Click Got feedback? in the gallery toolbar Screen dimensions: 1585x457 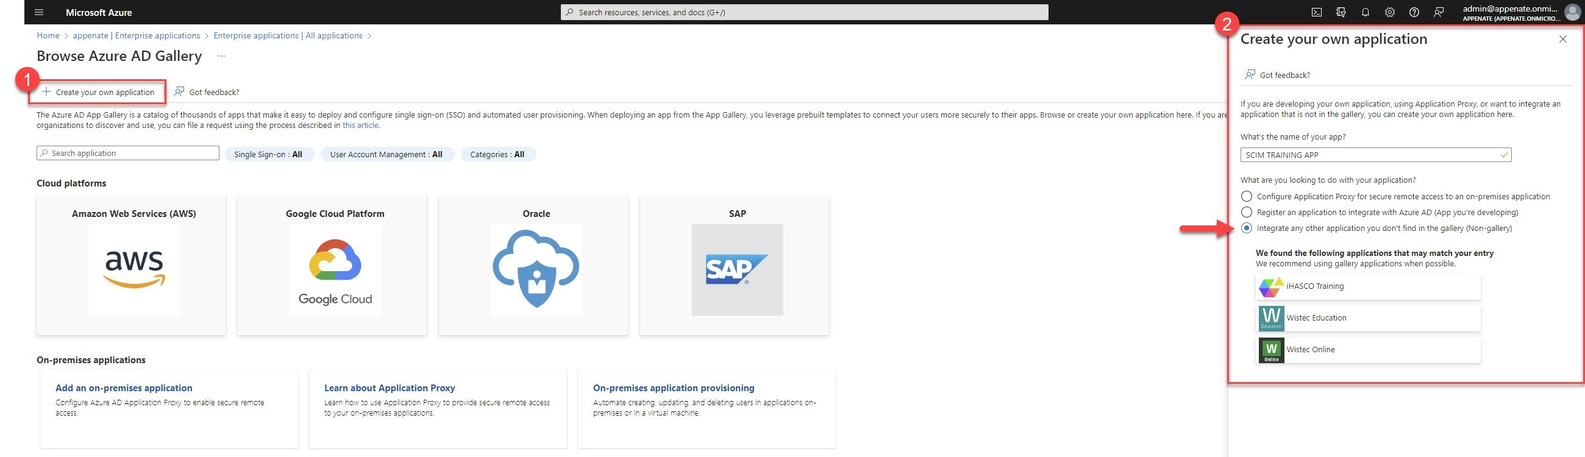(x=207, y=92)
